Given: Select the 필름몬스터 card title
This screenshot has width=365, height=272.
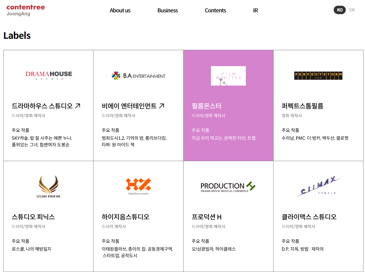Looking at the screenshot, I should click(206, 106).
